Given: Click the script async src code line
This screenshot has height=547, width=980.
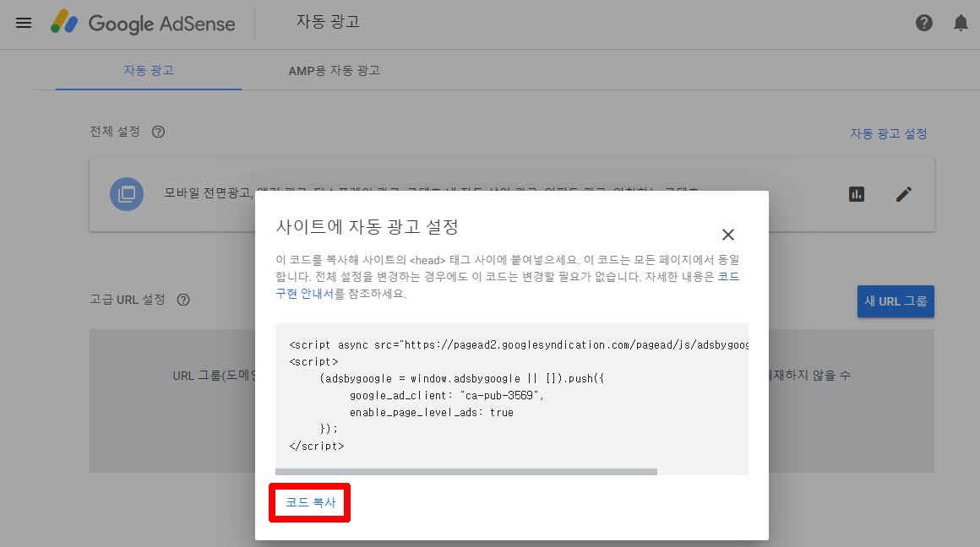Looking at the screenshot, I should (x=519, y=344).
